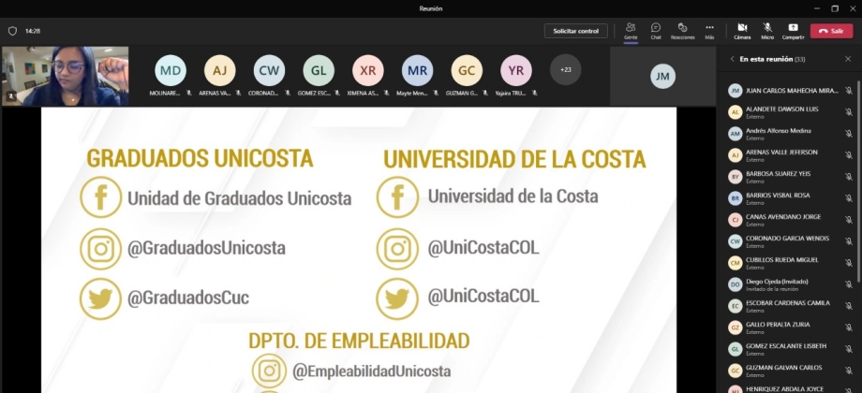Click muted mic icon beside GALLO PERALTA ZURIA
Viewport: 862px width, 393px height.
[x=849, y=327]
